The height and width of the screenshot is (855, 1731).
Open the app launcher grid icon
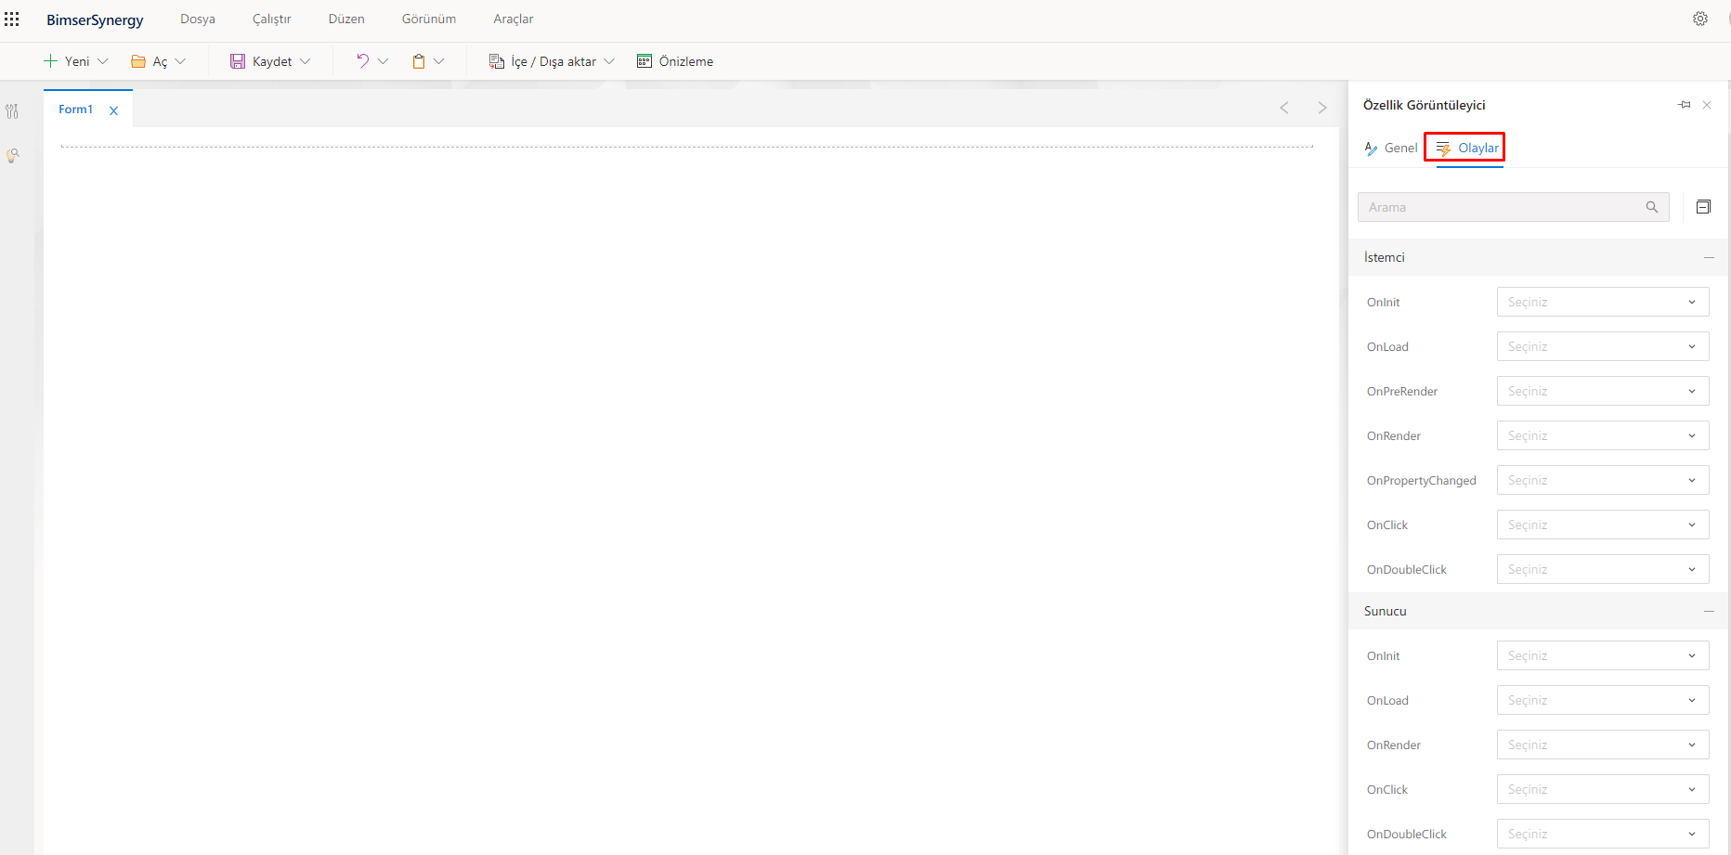12,19
